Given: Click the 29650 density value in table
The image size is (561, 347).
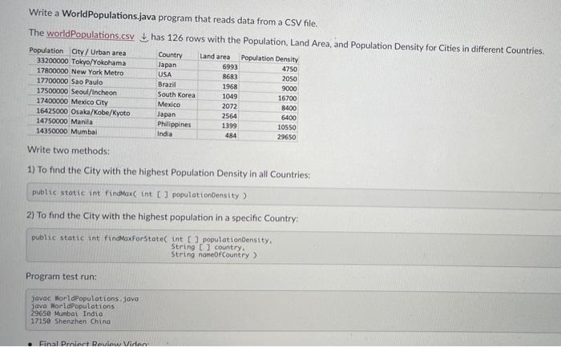Looking at the screenshot, I should (286, 137).
